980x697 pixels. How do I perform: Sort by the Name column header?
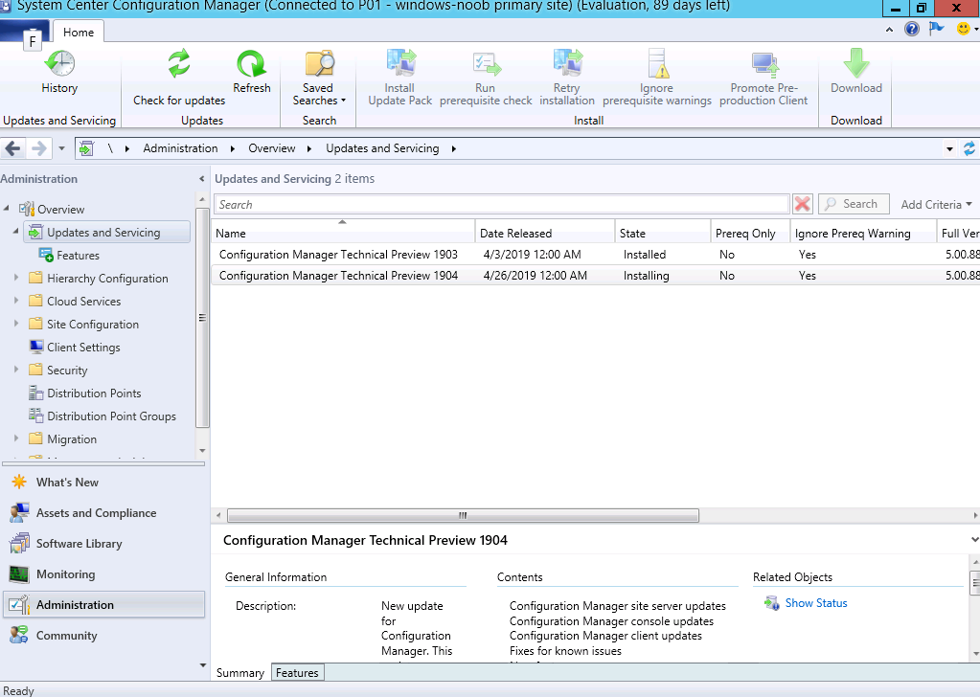[x=343, y=233]
